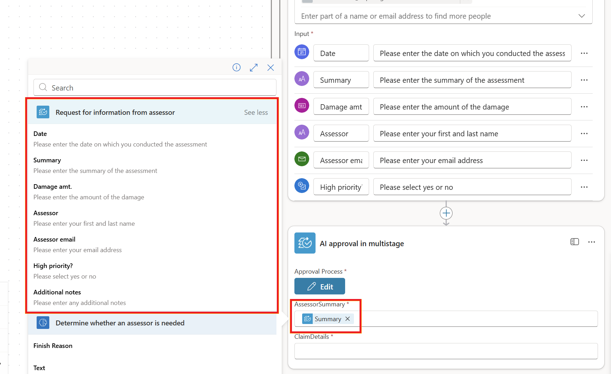This screenshot has height=374, width=611.
Task: Click the Aa icon beside the Assessor input
Action: coord(302,132)
